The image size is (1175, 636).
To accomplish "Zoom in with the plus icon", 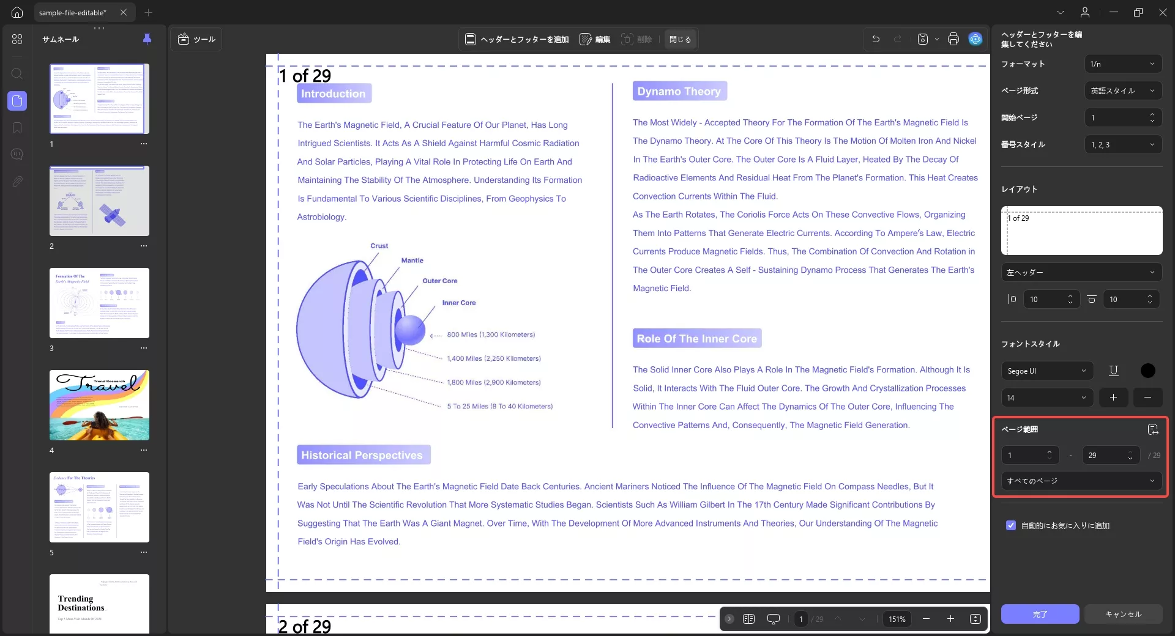I will [950, 619].
